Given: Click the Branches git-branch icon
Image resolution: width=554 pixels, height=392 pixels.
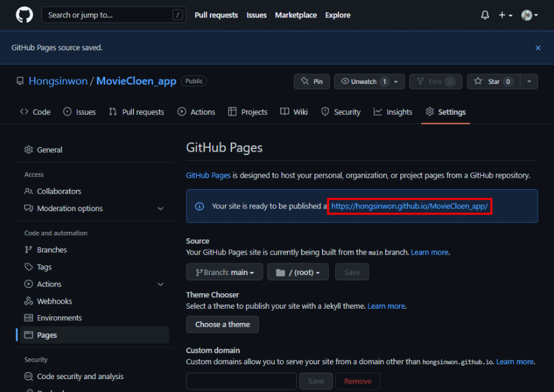Looking at the screenshot, I should tap(28, 250).
